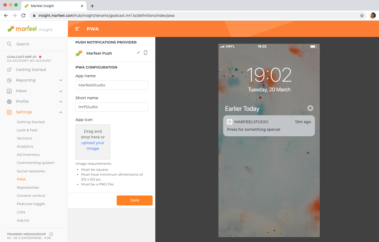
Task: Edit Marfeel Push provider with pencil icon
Action: click(x=138, y=53)
